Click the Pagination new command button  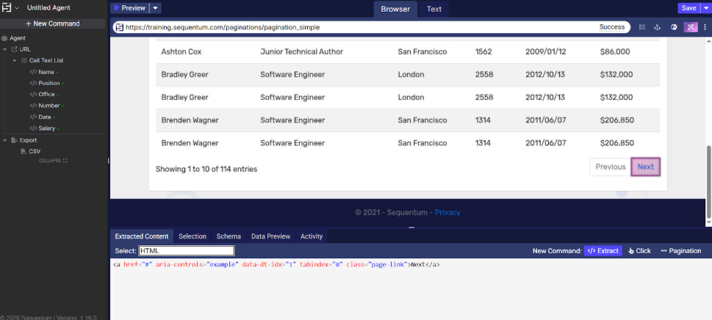(681, 250)
